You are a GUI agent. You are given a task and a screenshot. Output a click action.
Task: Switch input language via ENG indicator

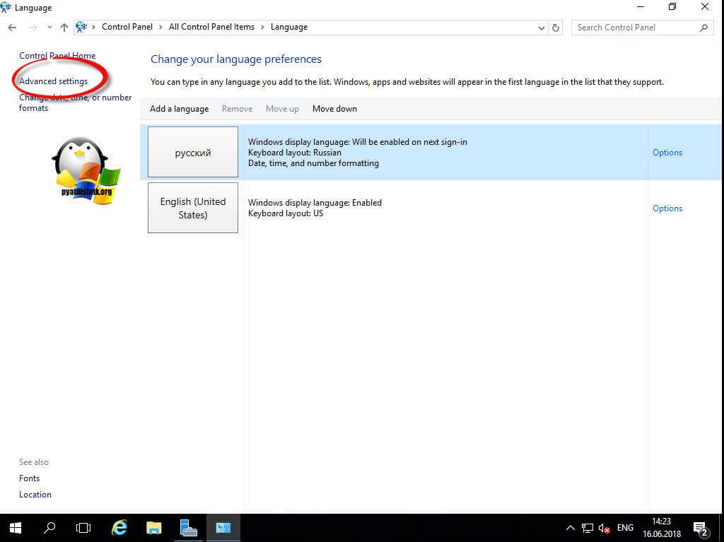(x=625, y=528)
